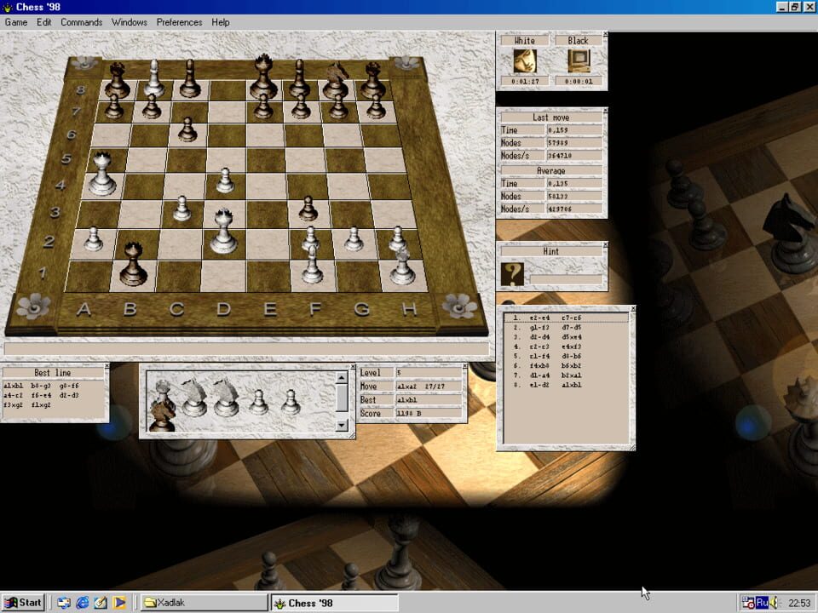This screenshot has width=818, height=613.
Task: Open the Game menu
Action: 14,22
